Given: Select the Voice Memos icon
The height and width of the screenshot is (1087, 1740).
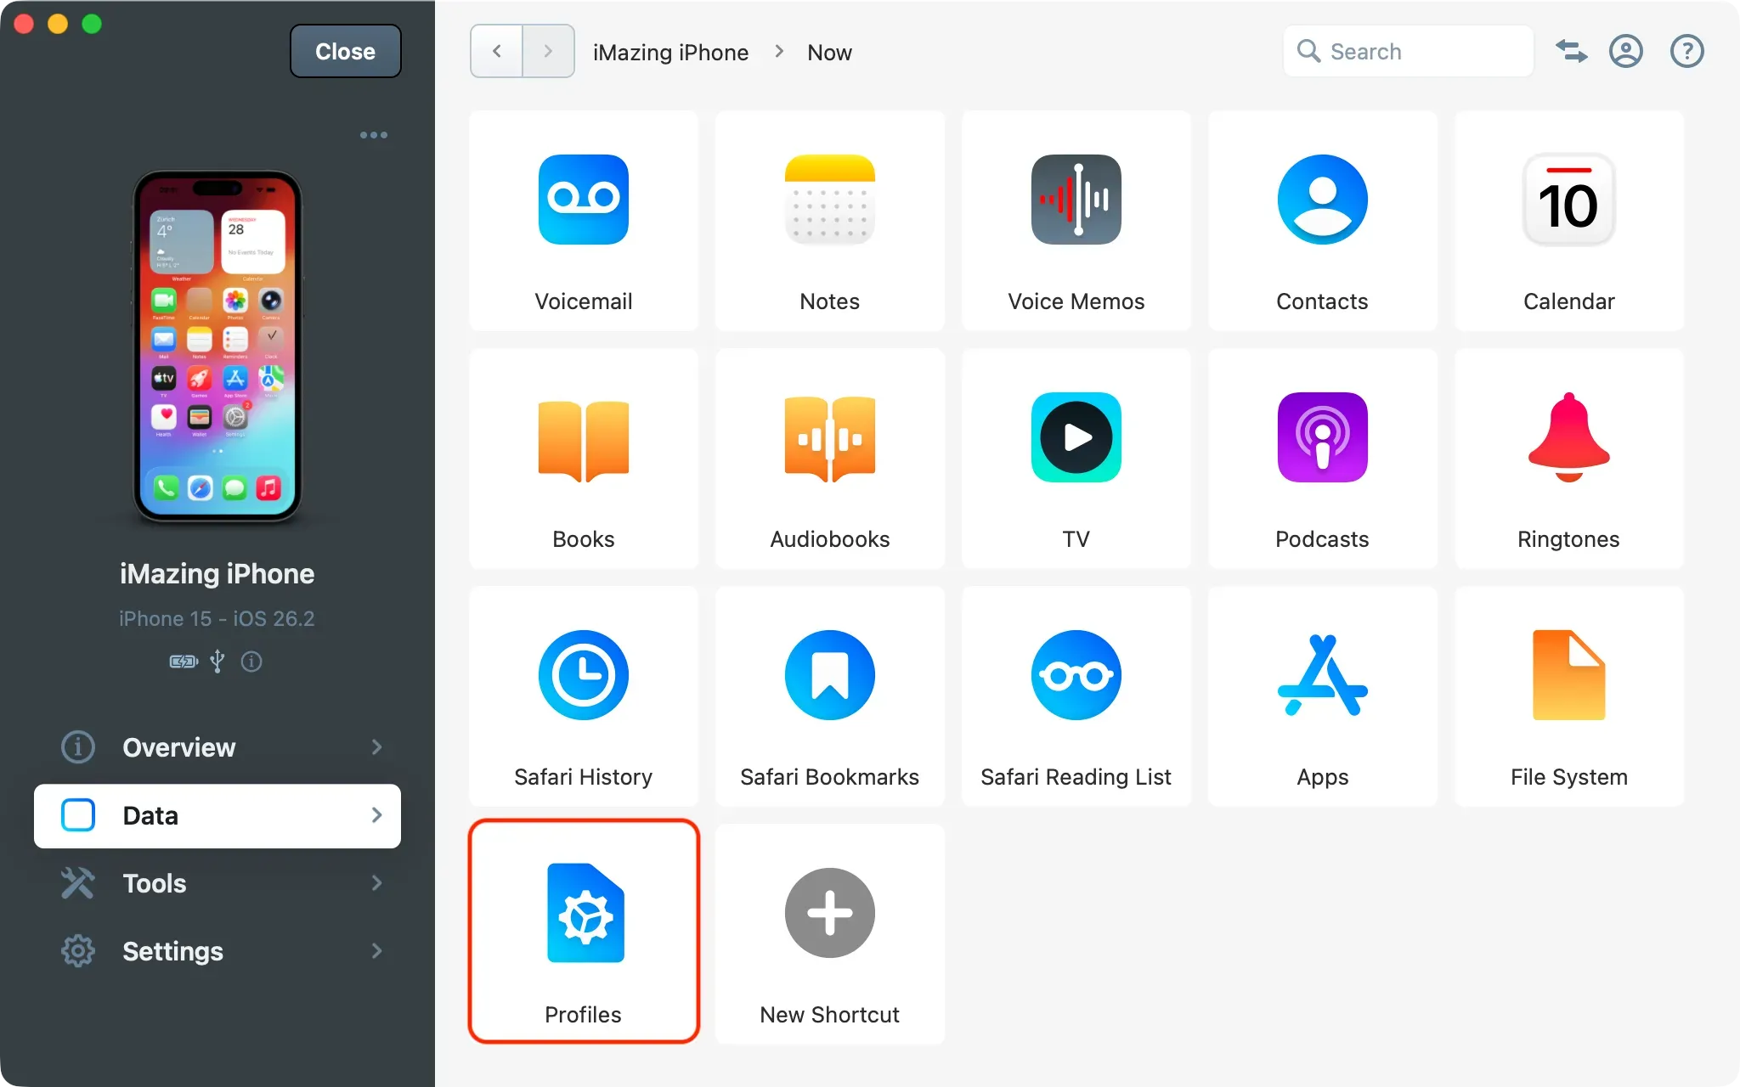Looking at the screenshot, I should click(x=1075, y=221).
